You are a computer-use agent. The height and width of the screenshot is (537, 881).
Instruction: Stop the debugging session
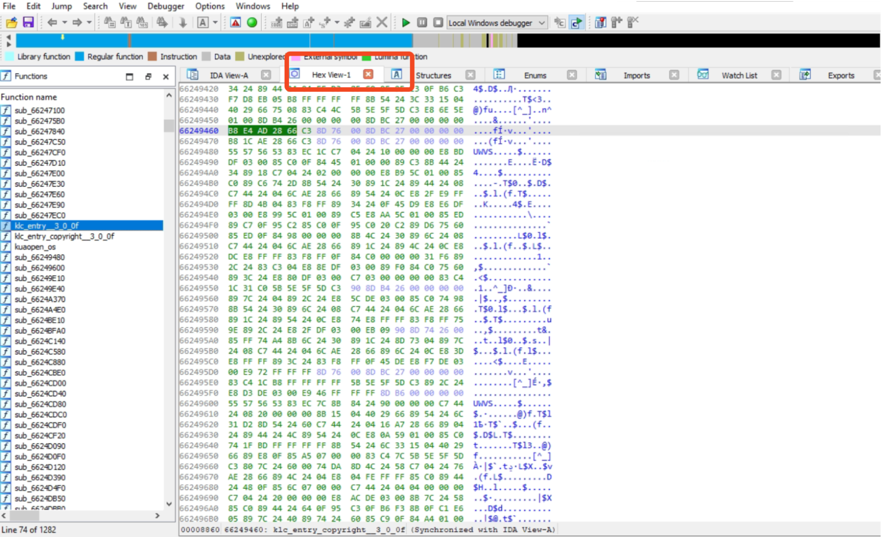coord(438,22)
